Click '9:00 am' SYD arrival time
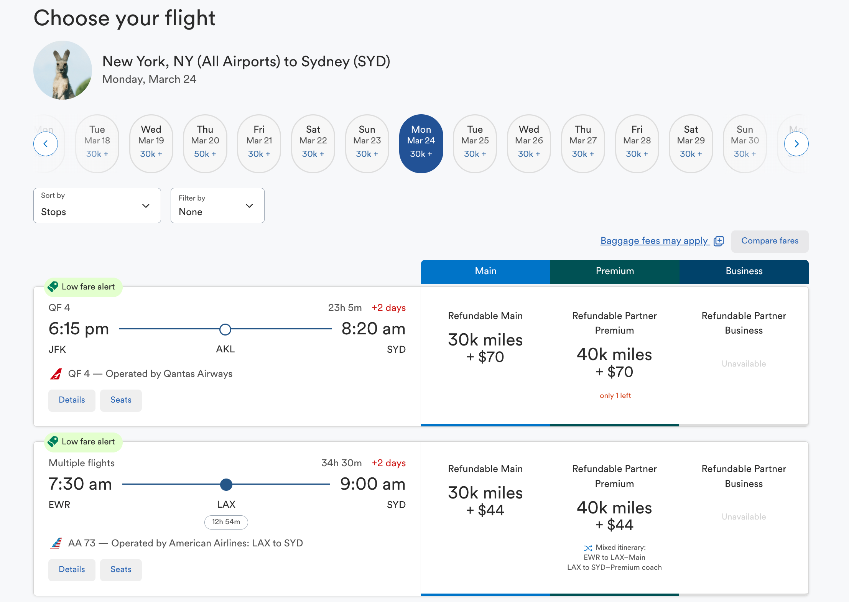849x602 pixels. pos(373,484)
